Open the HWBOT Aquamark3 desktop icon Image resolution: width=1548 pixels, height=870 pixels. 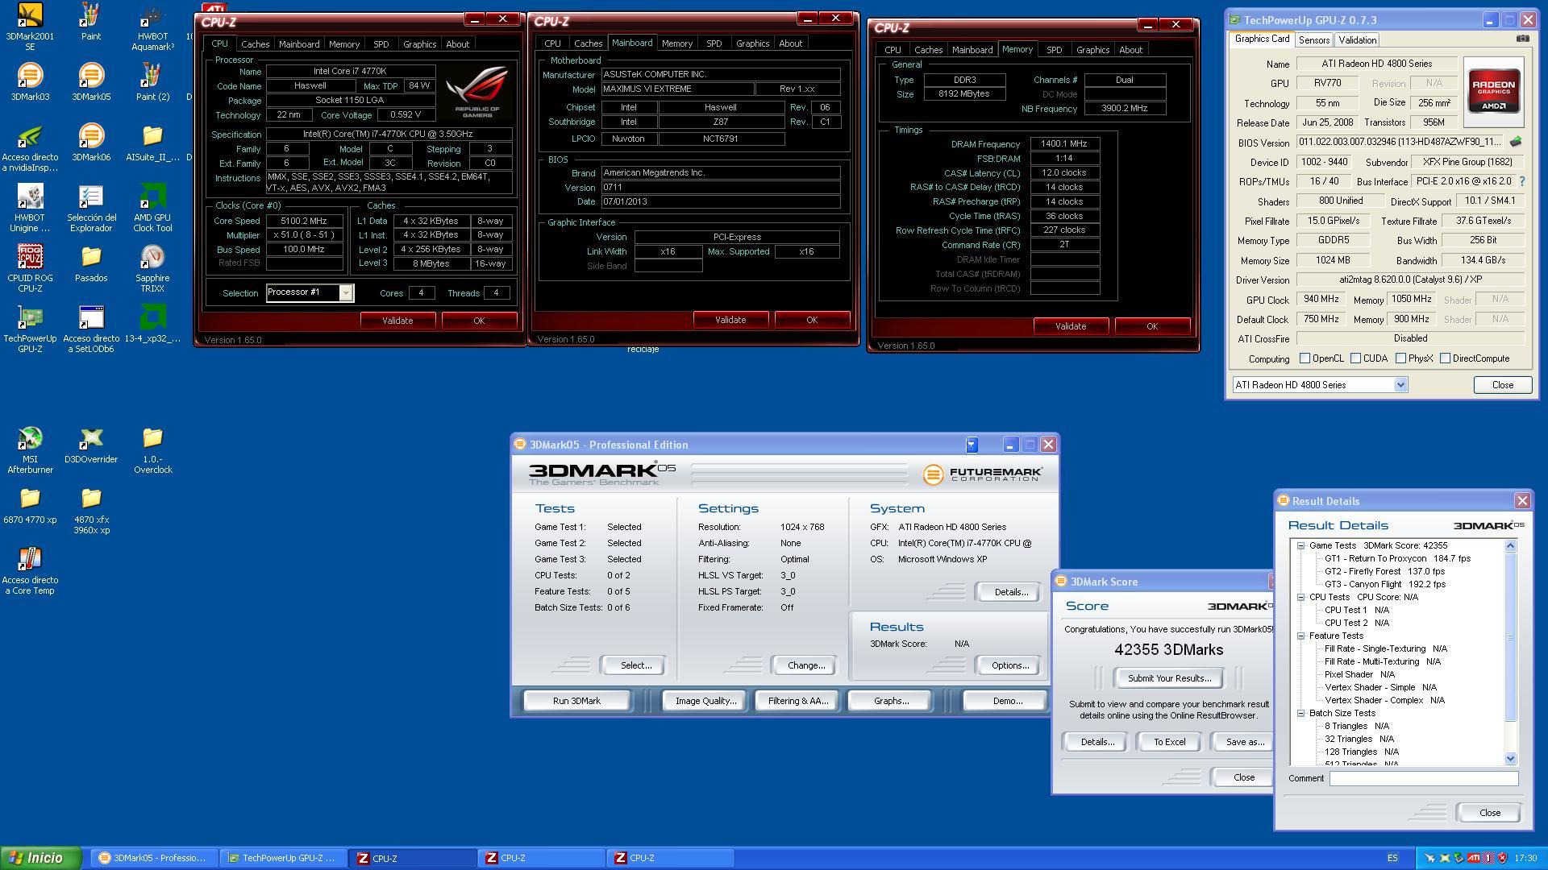tap(152, 26)
